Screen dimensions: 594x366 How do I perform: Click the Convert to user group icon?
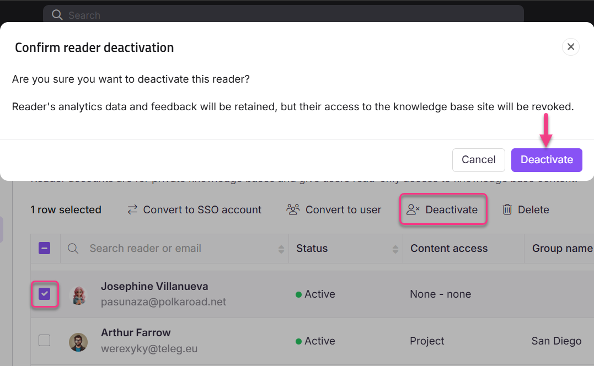coord(292,209)
